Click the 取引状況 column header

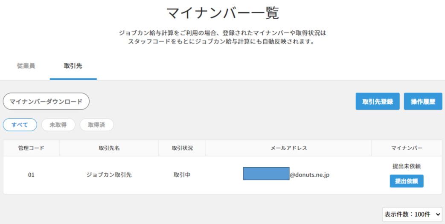(x=182, y=148)
